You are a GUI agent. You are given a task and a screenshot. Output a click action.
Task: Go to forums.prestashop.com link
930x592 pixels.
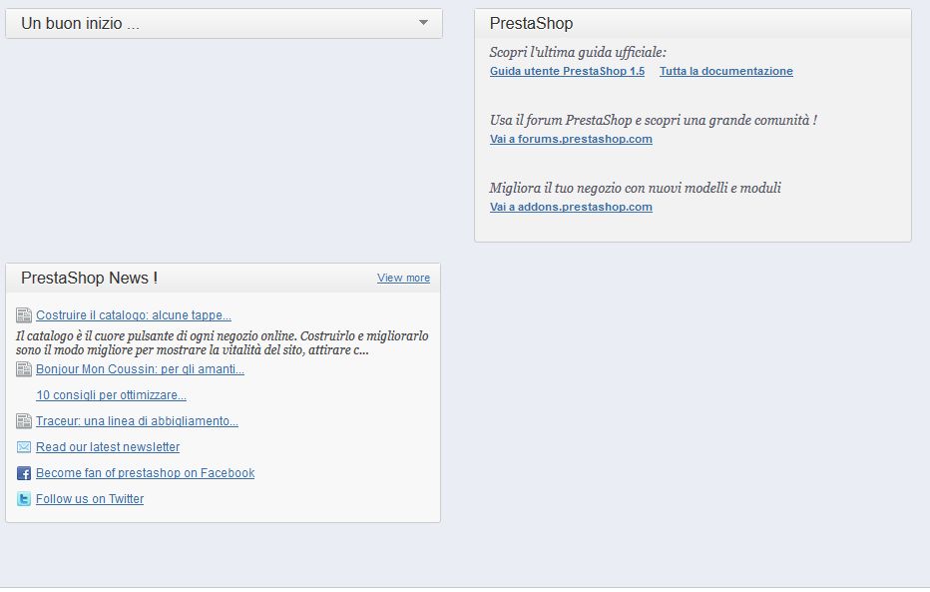(571, 139)
